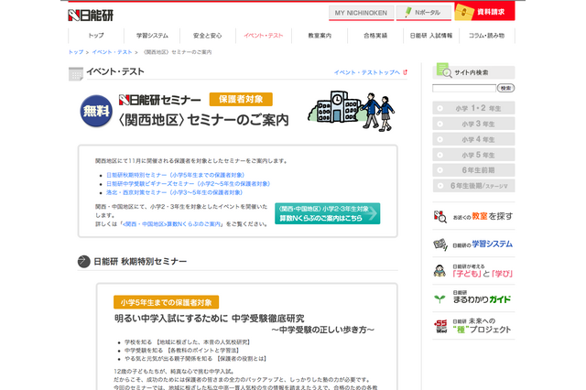Click the teal 算数Nくらぶのご案内はこちら banner
Image resolution: width=586 pixels, height=390 pixels.
pyautogui.click(x=328, y=213)
